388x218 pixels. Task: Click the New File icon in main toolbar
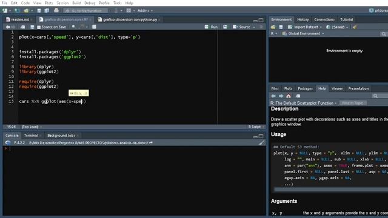coord(5,11)
